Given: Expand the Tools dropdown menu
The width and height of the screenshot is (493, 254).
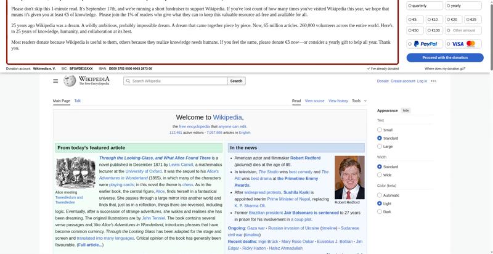Looking at the screenshot, I should [x=359, y=101].
